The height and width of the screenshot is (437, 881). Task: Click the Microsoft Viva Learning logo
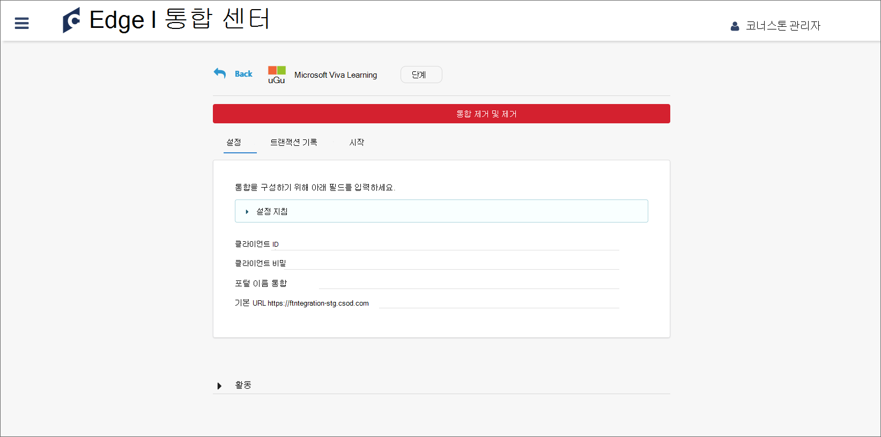(277, 75)
